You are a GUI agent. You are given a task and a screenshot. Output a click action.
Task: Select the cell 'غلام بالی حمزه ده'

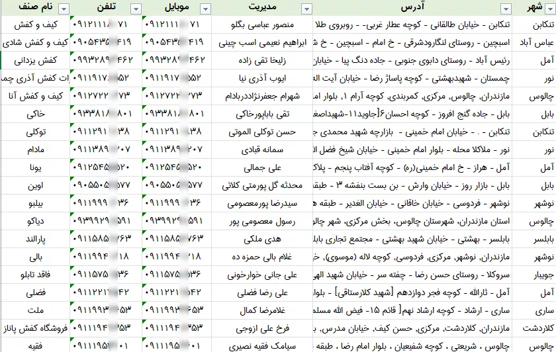coord(262,257)
